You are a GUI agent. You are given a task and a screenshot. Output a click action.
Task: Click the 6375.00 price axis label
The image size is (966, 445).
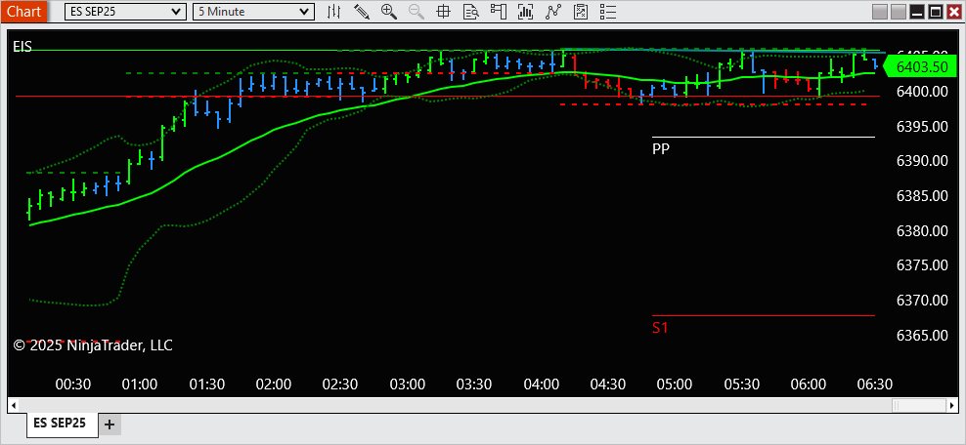(x=922, y=265)
